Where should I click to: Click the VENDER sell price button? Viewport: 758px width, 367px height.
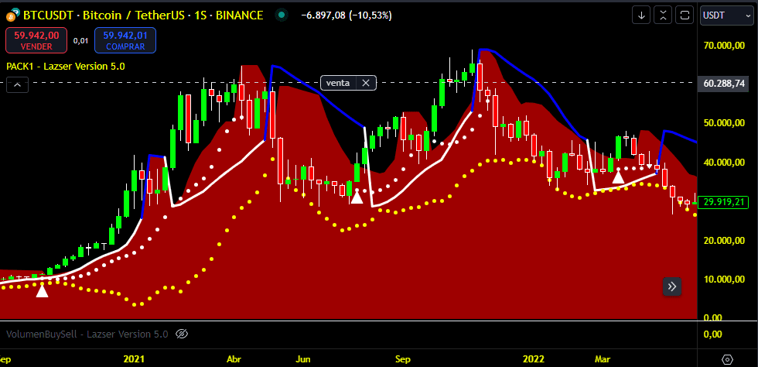coord(37,40)
